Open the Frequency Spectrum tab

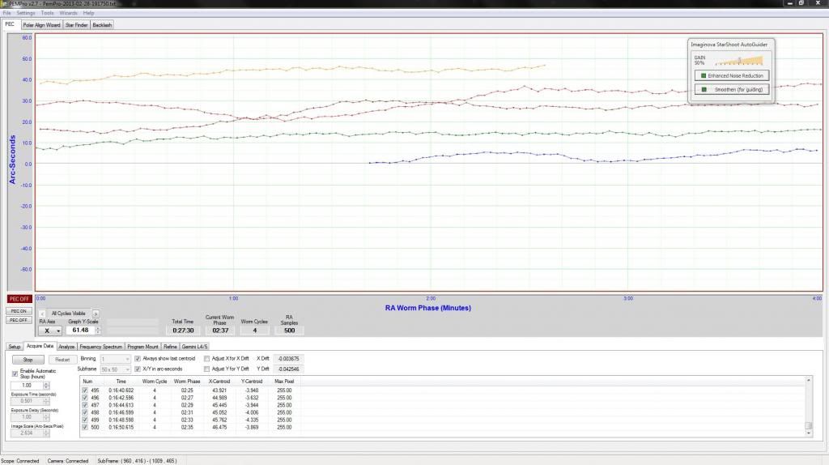(x=101, y=347)
